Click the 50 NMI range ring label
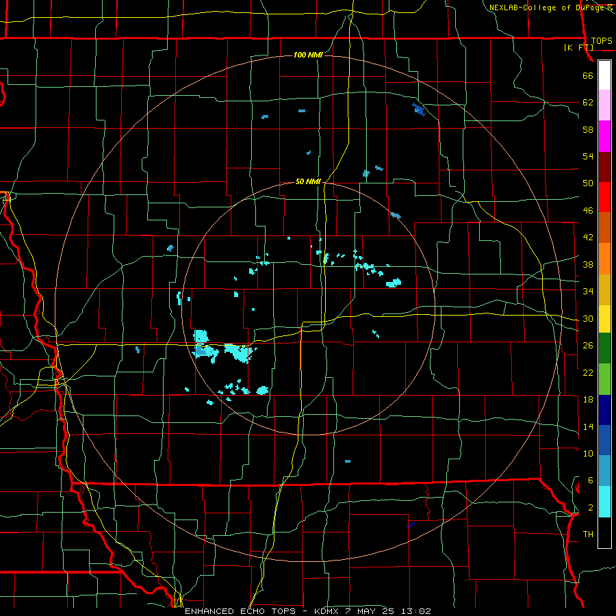 click(308, 181)
